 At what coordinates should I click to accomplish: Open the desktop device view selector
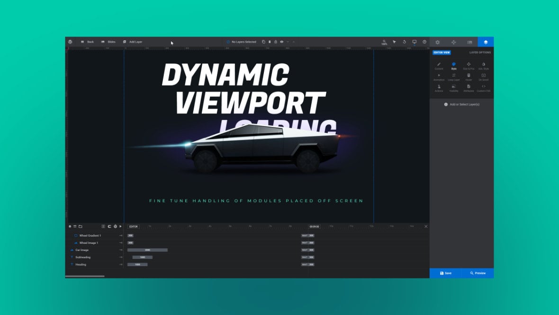[414, 42]
